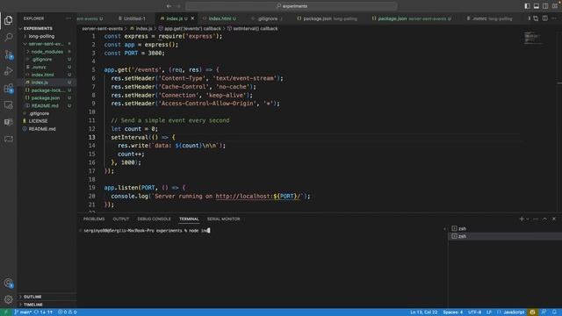Open the Manage gear settings icon
562x316 pixels.
tap(8, 299)
